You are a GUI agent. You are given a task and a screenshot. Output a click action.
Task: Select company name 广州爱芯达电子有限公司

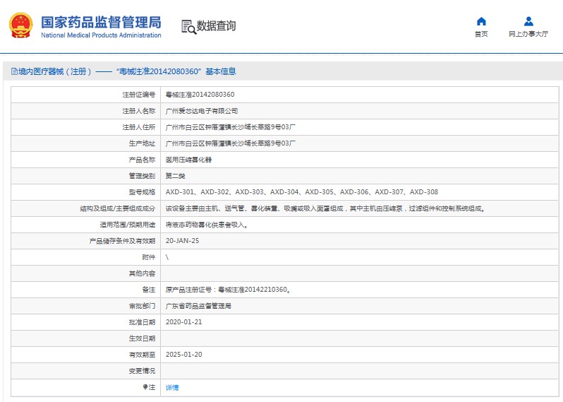click(x=202, y=111)
